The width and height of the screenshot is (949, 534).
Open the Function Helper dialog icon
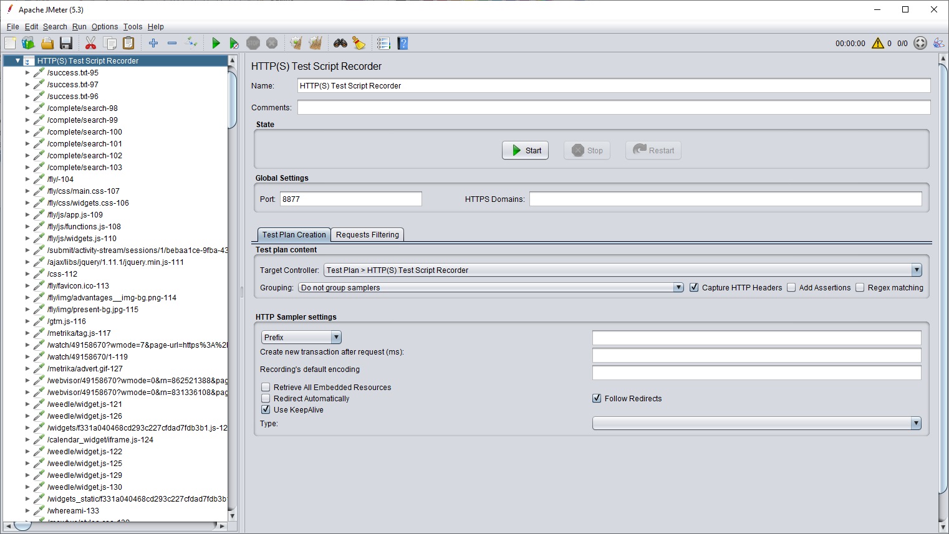click(x=383, y=43)
